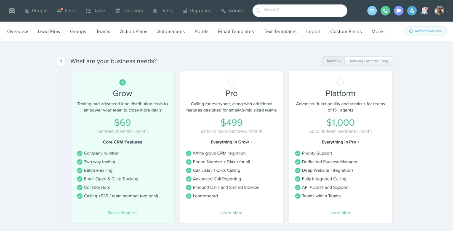Open the notifications bell
Image resolution: width=453 pixels, height=231 pixels.
point(424,11)
